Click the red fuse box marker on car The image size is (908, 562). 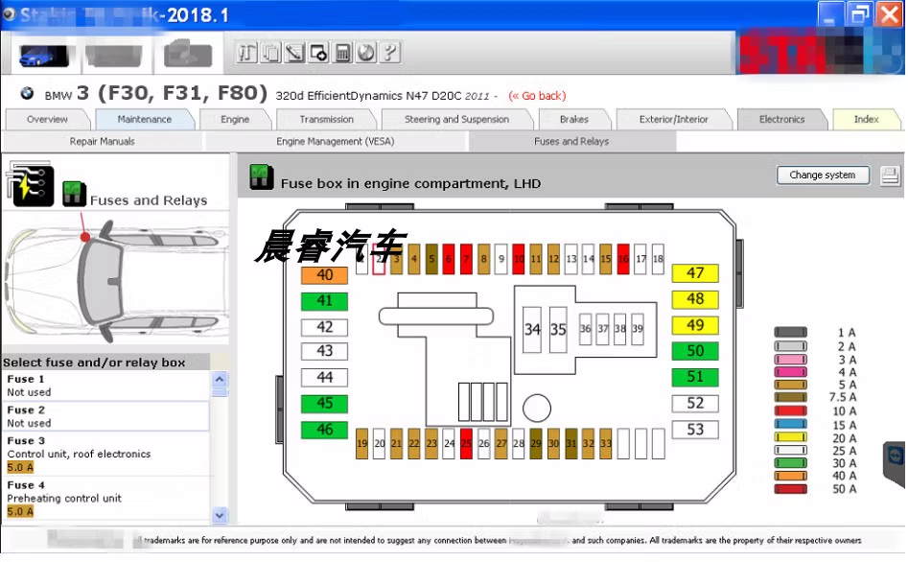pos(85,237)
